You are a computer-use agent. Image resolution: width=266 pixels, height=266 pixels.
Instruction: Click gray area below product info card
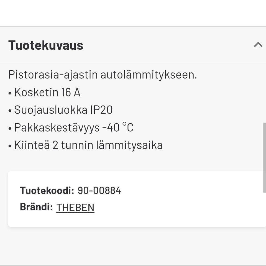[x=133, y=245]
